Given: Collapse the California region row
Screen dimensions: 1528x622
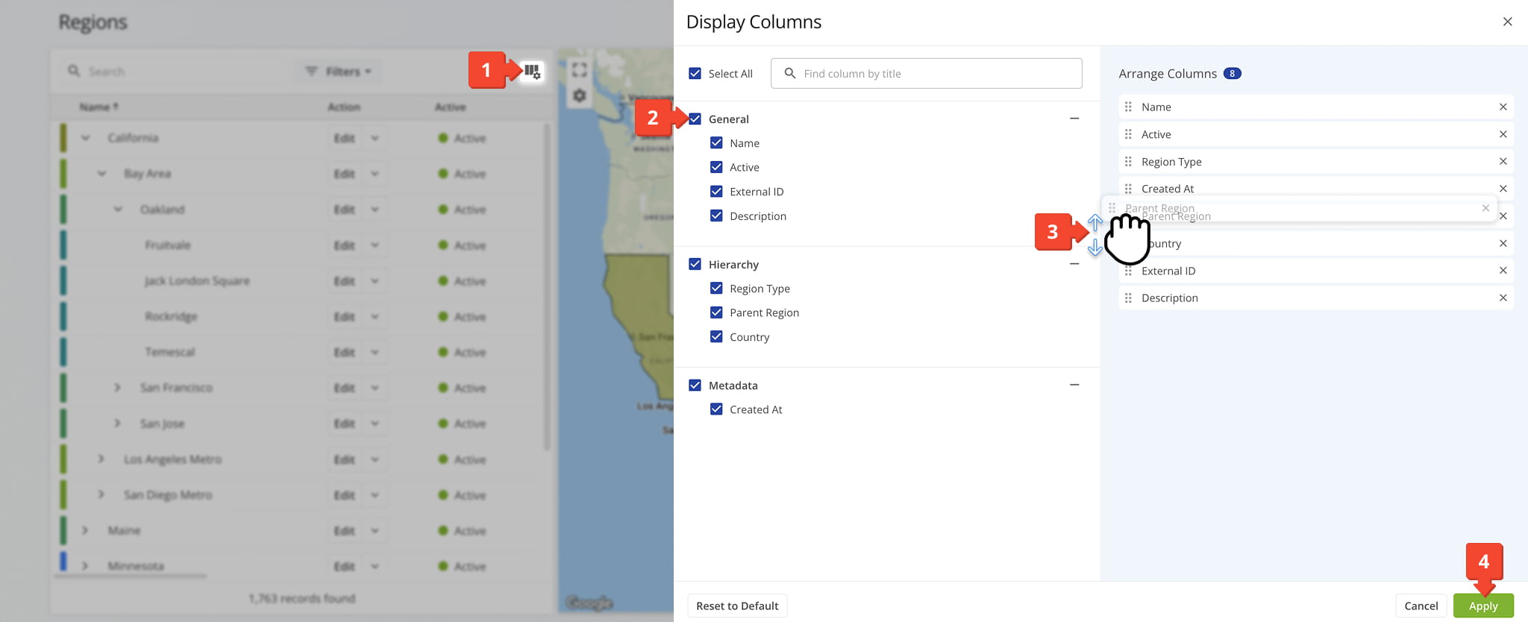Looking at the screenshot, I should click(85, 138).
